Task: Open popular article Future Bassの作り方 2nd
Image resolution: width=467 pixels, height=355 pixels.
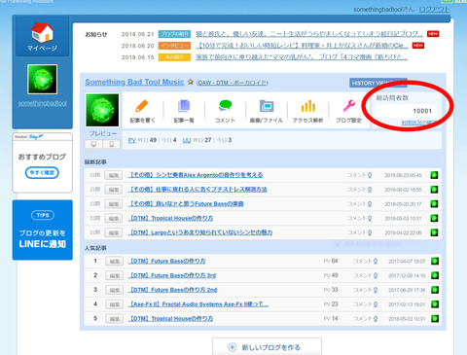Action: click(x=172, y=290)
